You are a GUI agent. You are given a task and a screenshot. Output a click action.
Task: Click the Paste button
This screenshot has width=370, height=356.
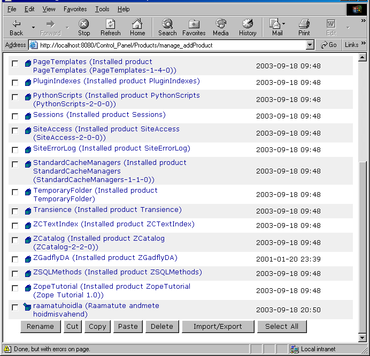coord(128,326)
